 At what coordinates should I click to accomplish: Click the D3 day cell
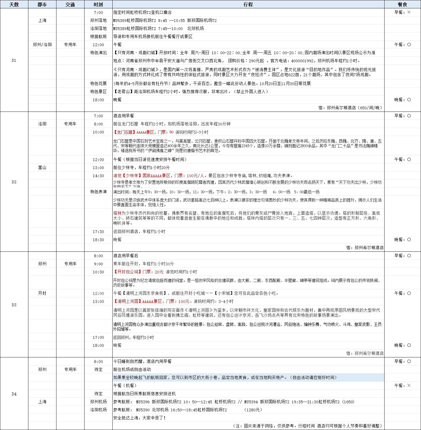(14, 305)
